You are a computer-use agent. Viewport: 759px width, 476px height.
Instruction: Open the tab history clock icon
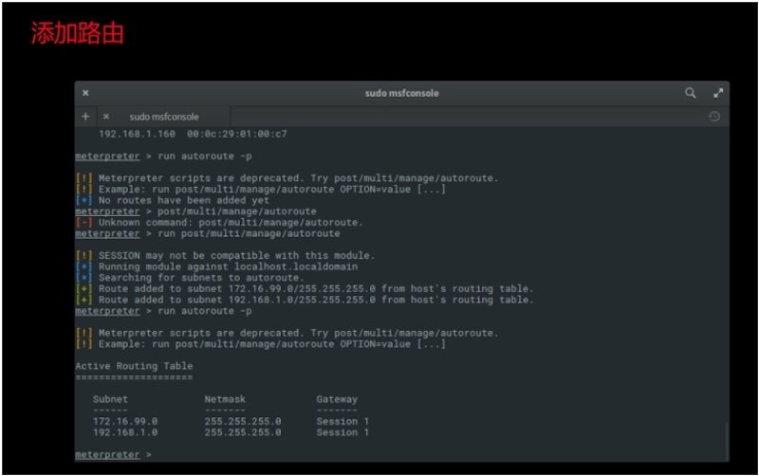tap(713, 117)
